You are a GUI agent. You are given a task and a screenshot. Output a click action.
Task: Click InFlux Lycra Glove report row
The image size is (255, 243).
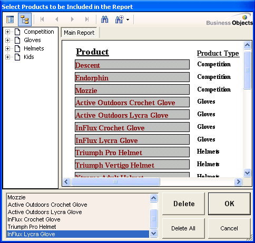click(x=132, y=140)
